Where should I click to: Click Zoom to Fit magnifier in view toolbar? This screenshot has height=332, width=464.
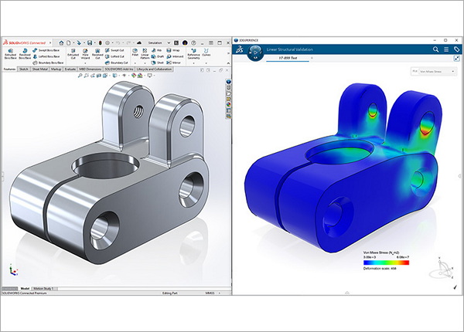click(x=80, y=76)
